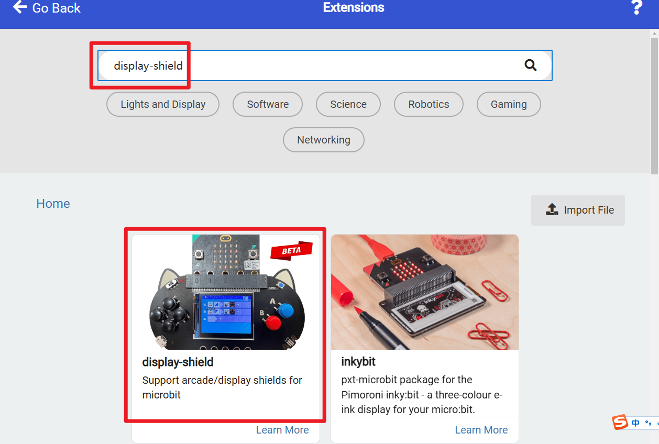The image size is (659, 444).
Task: Open help with the question mark icon
Action: (636, 7)
